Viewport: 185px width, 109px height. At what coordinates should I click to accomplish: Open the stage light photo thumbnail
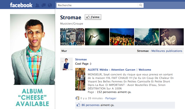[97, 37]
